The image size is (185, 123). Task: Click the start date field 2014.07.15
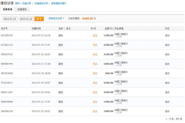10,19
